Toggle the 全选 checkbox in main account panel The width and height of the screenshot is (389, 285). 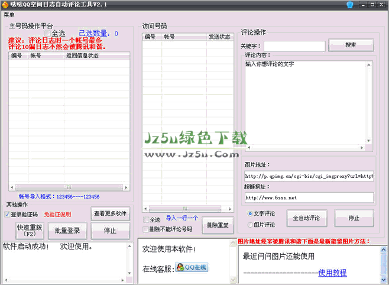click(47, 33)
